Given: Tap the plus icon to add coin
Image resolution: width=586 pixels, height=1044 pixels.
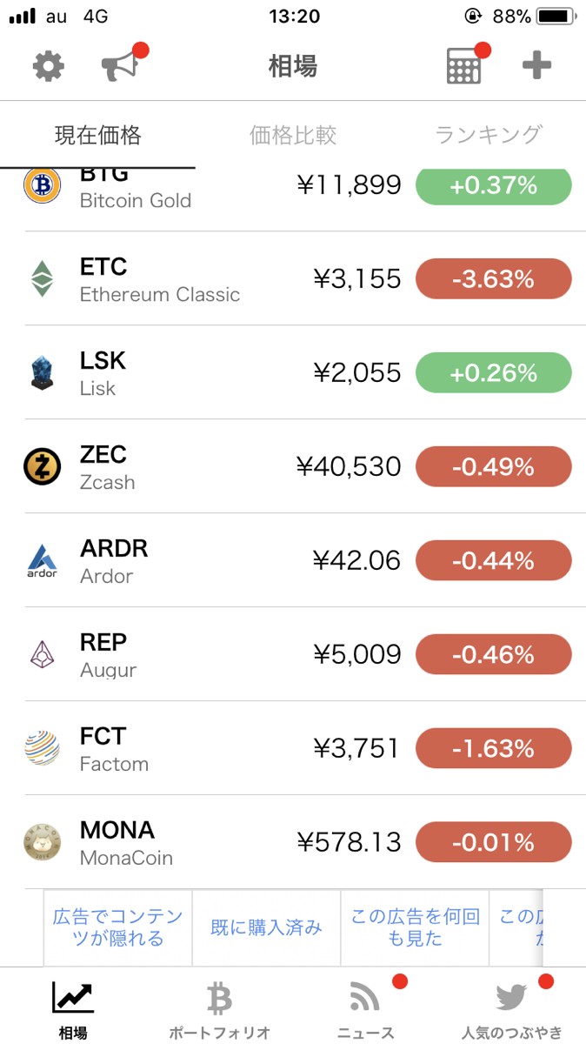Looking at the screenshot, I should (536, 66).
